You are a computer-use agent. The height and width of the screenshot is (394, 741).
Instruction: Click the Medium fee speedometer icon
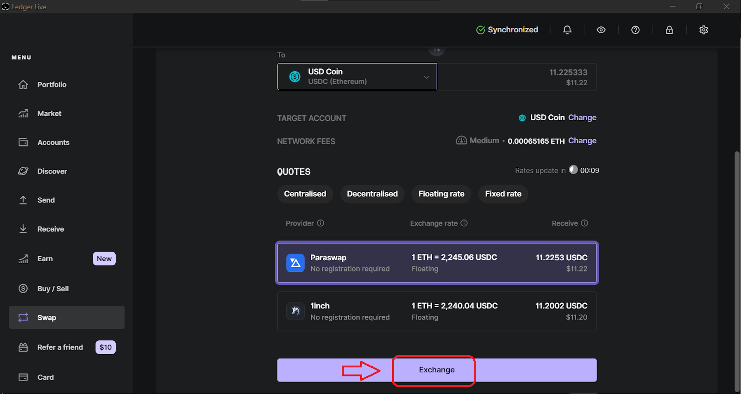coord(461,140)
